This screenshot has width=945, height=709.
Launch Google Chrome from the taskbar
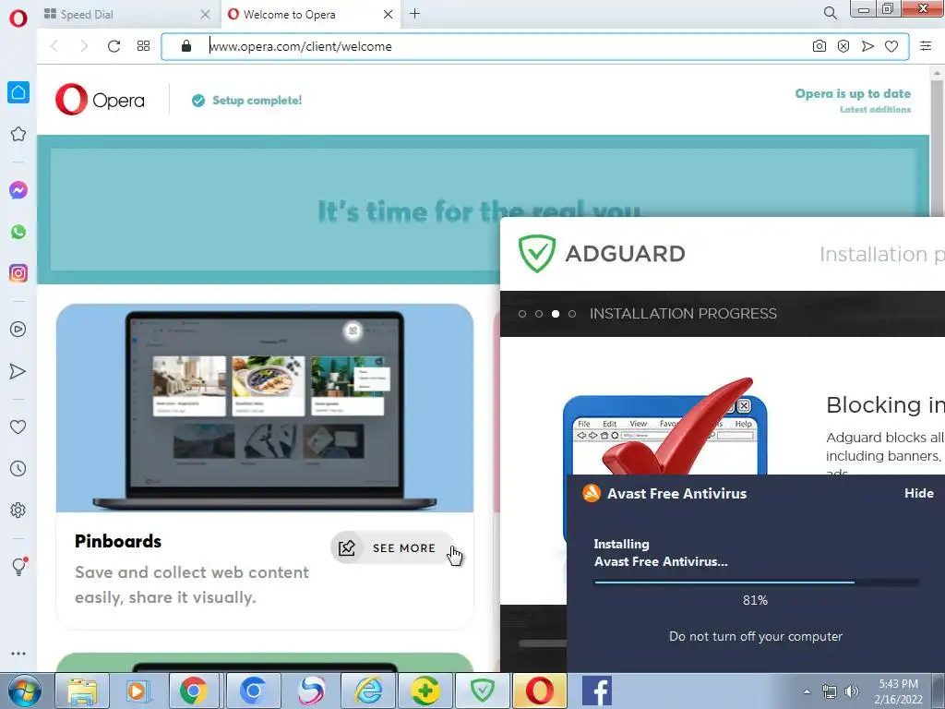[x=193, y=691]
